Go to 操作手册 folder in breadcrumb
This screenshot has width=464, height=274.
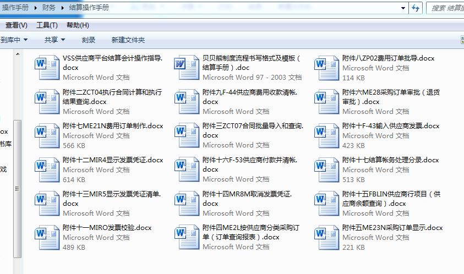click(x=15, y=8)
